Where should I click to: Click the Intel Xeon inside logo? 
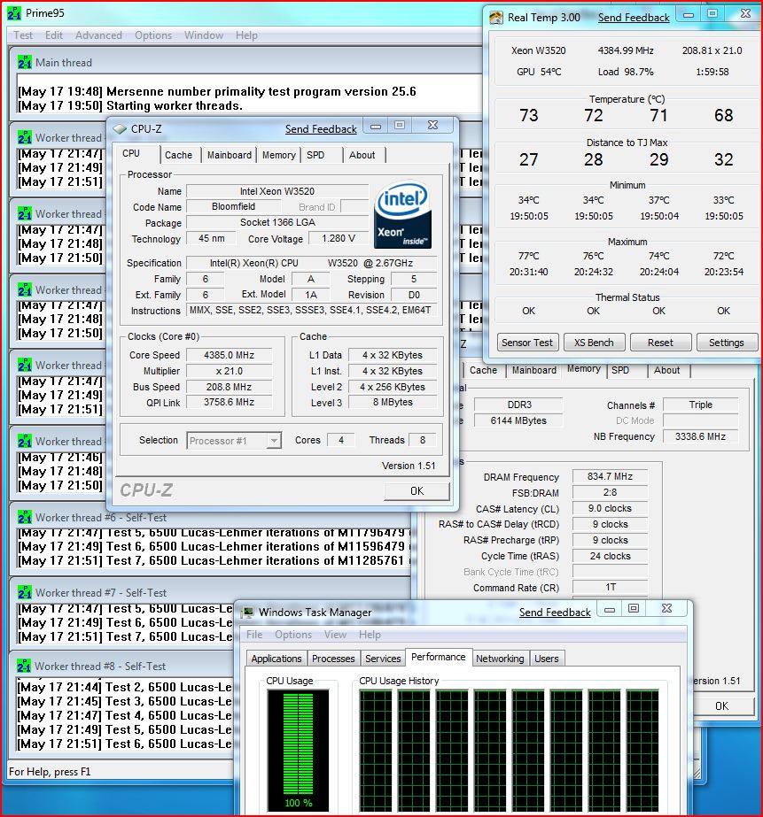coord(402,215)
